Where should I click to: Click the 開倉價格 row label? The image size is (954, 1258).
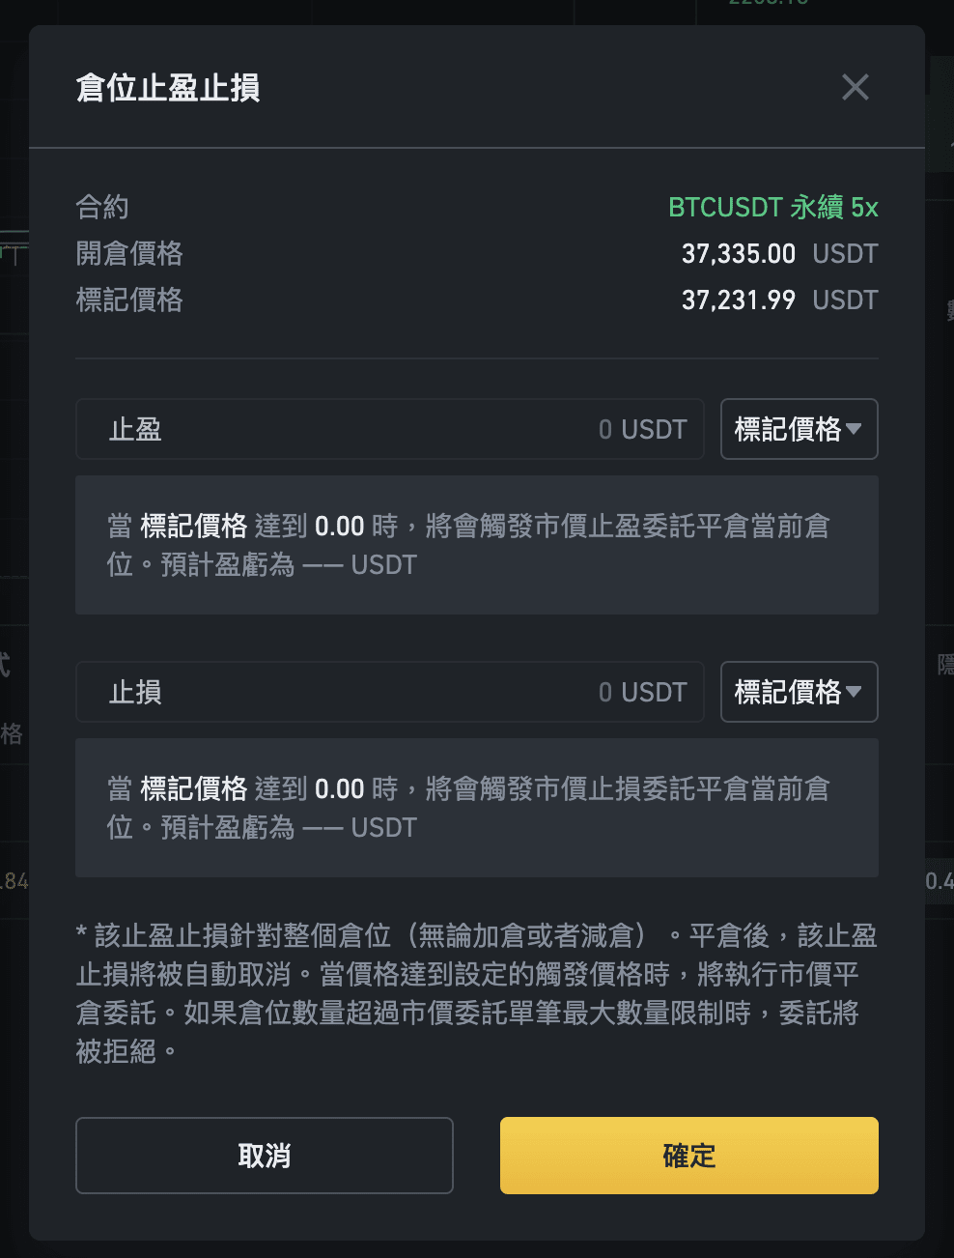[x=129, y=253]
